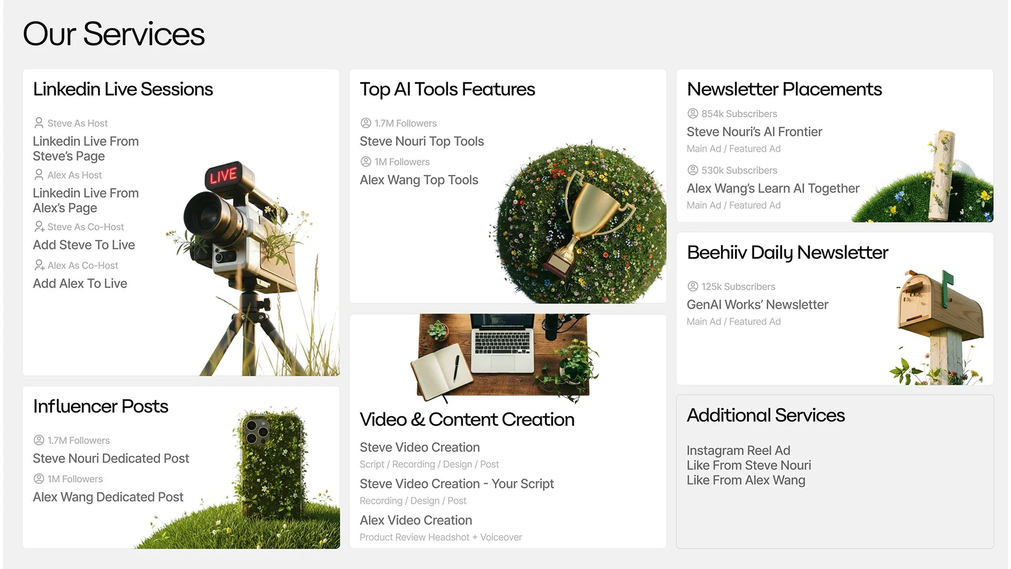Select "GenAI Works' Newsletter"
The width and height of the screenshot is (1011, 569).
(x=757, y=305)
